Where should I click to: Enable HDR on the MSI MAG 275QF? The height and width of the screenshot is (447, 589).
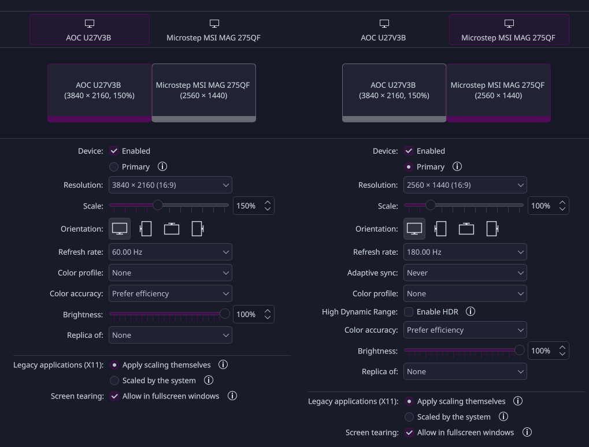(409, 311)
